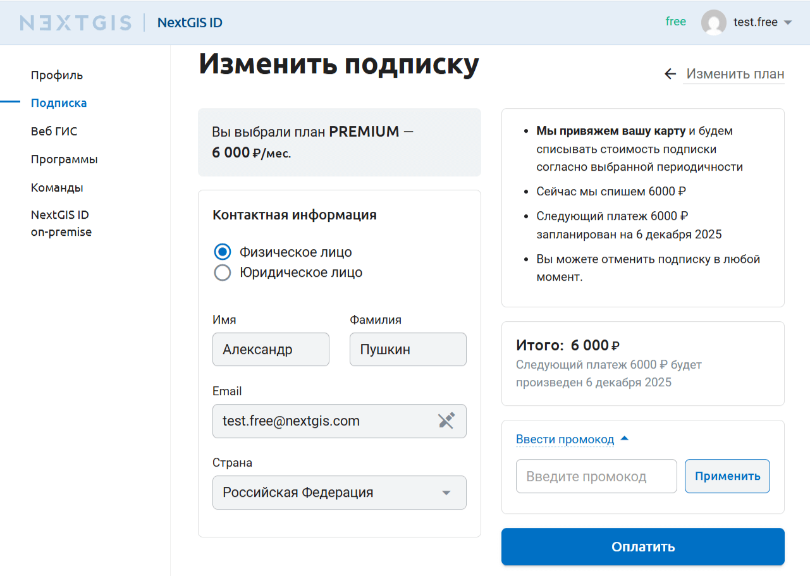Viewport: 810px width, 576px height.
Task: Go to Профиль in sidebar
Action: 57,75
